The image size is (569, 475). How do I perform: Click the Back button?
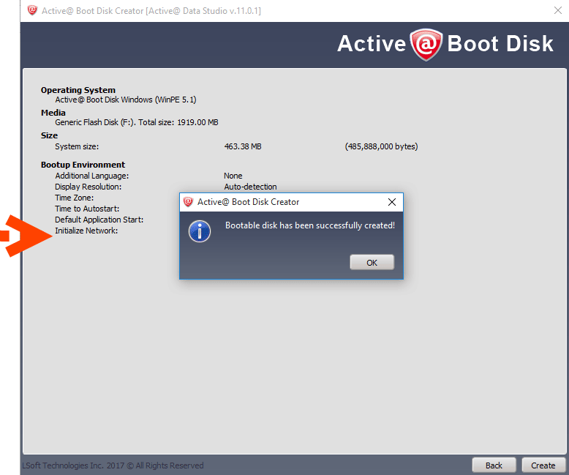[494, 465]
